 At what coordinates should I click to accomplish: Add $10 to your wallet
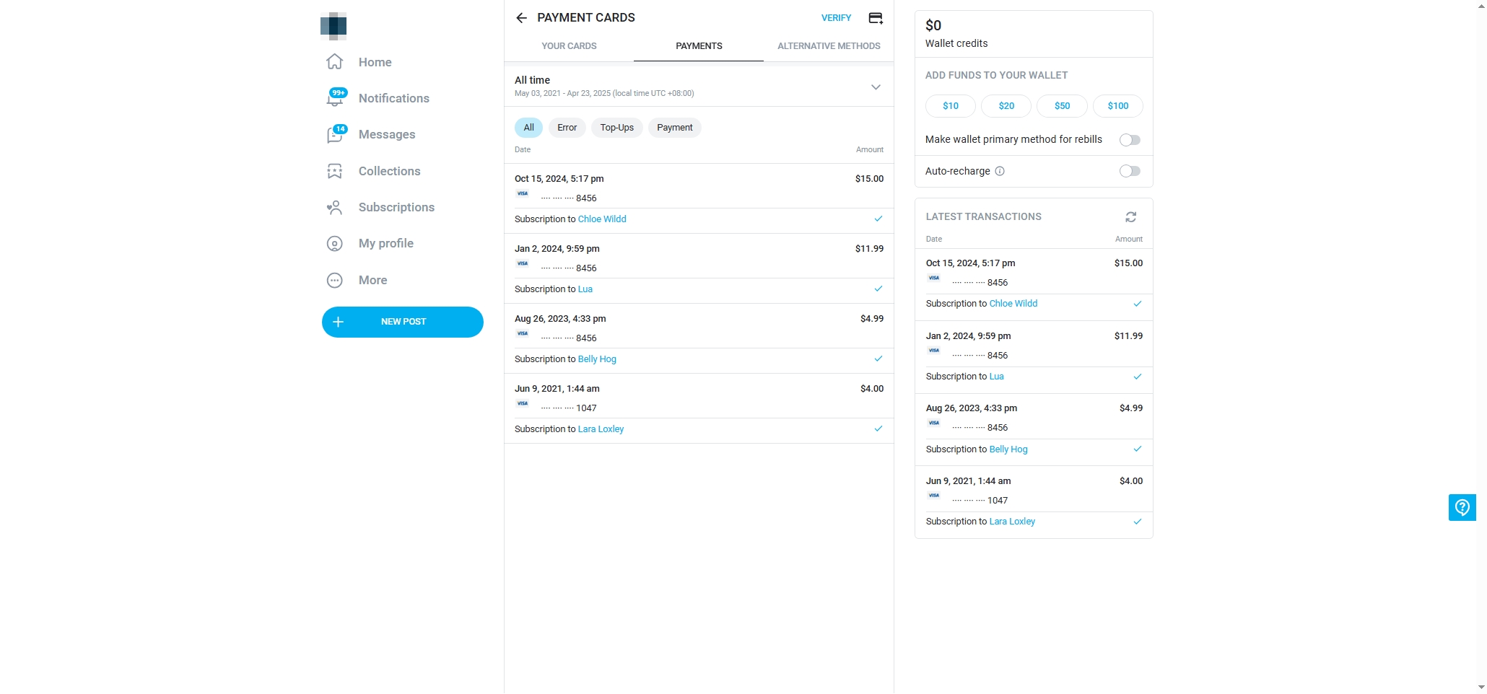(x=951, y=106)
